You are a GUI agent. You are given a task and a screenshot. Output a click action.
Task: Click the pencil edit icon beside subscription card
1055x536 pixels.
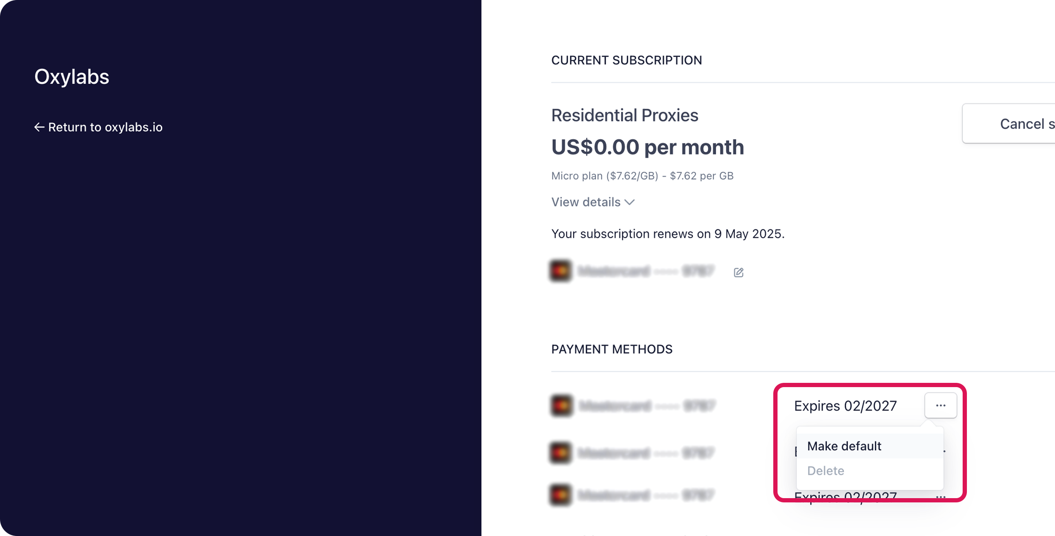click(738, 272)
